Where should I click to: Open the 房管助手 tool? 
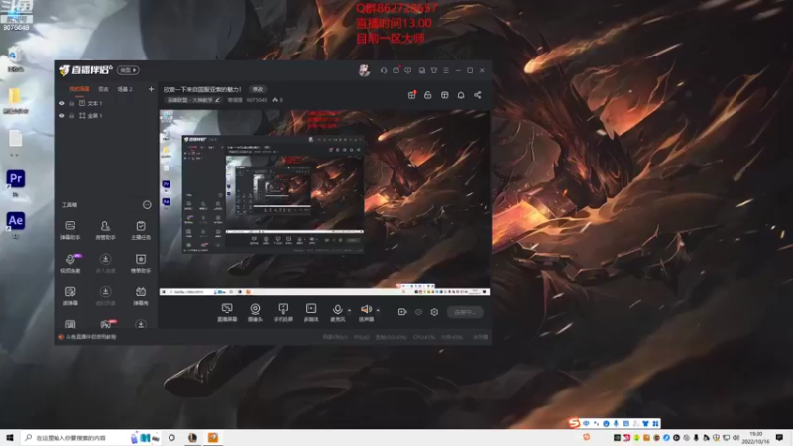coord(105,230)
